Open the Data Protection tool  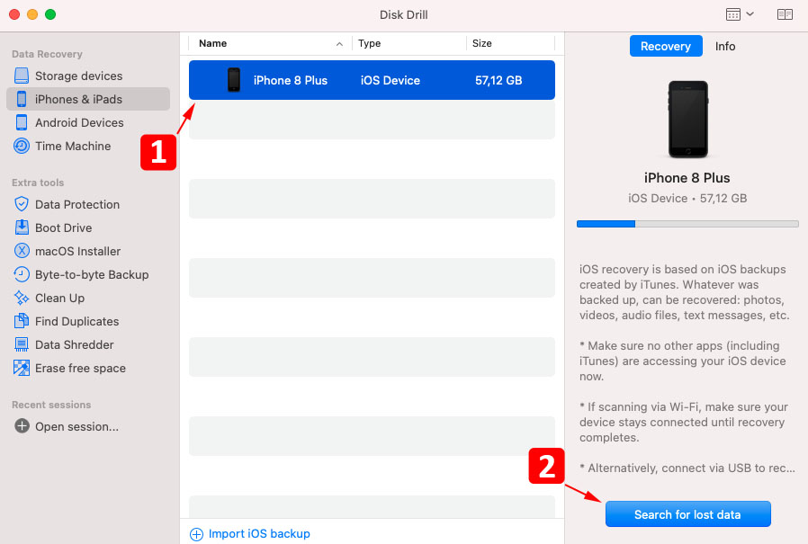(x=88, y=204)
